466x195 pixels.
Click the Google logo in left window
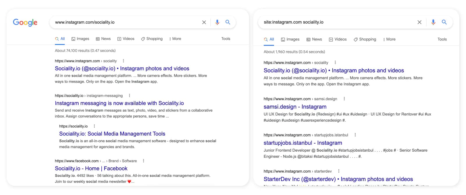coord(25,22)
